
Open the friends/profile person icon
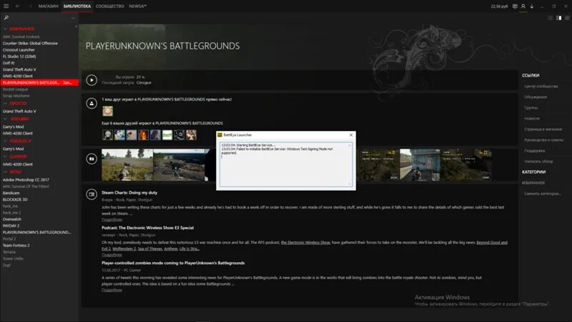[523, 6]
